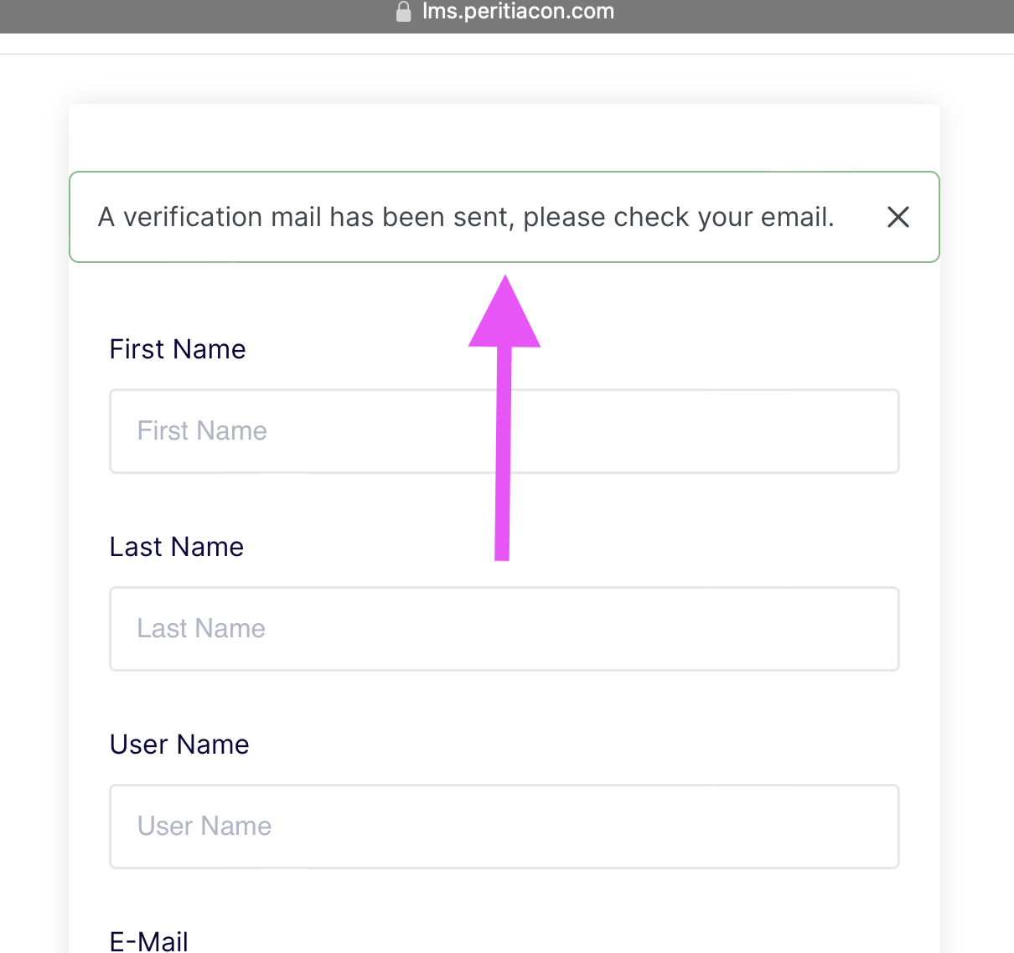
Task: Click the User Name field label
Action: (x=179, y=744)
